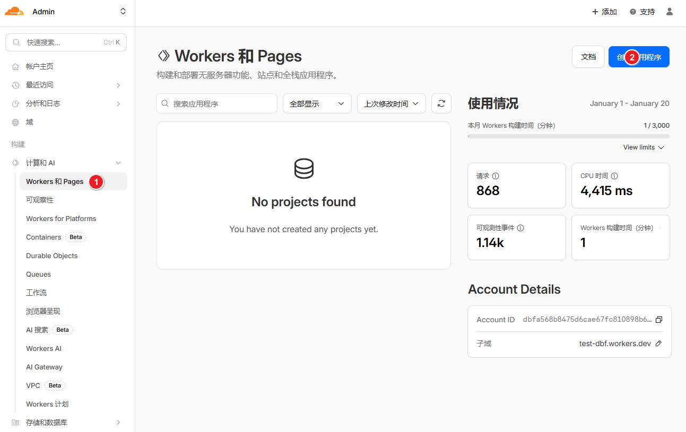686x432 pixels.
Task: Open 帐户主页 from the sidebar
Action: (40, 66)
